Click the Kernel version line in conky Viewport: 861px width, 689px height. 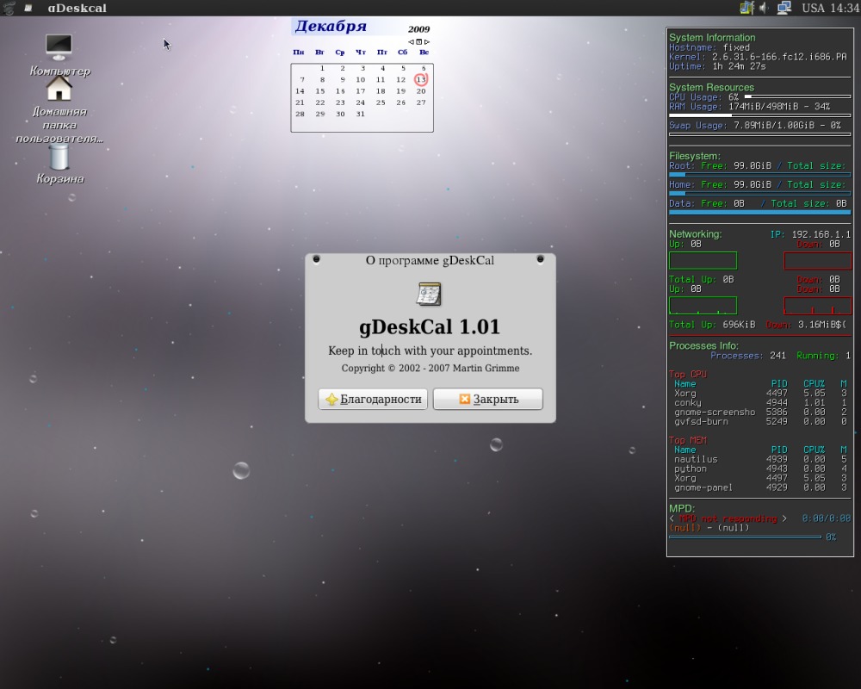(x=758, y=57)
